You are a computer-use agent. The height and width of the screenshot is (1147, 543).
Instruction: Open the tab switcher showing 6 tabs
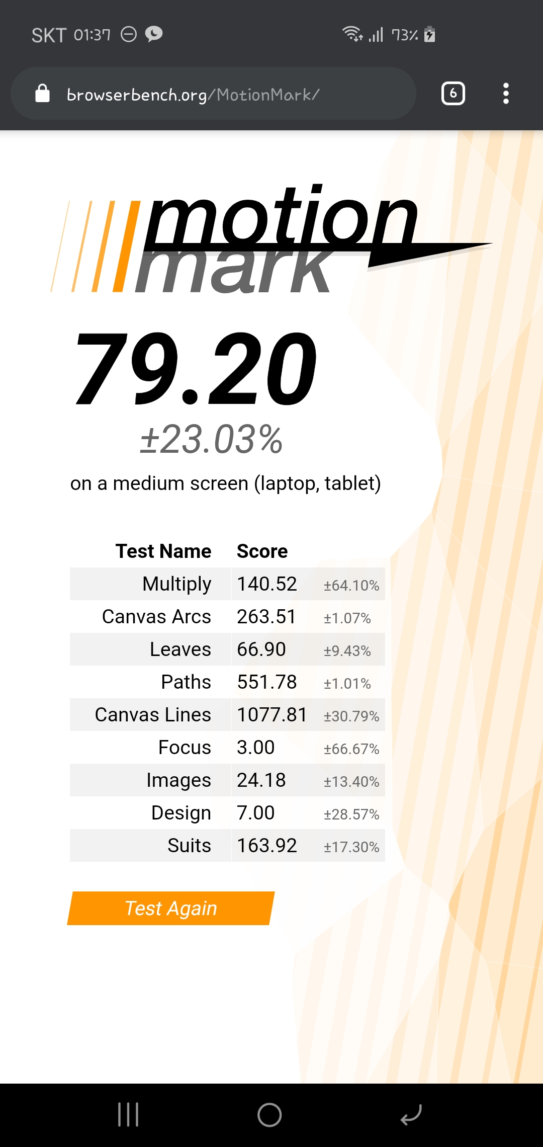[x=453, y=94]
